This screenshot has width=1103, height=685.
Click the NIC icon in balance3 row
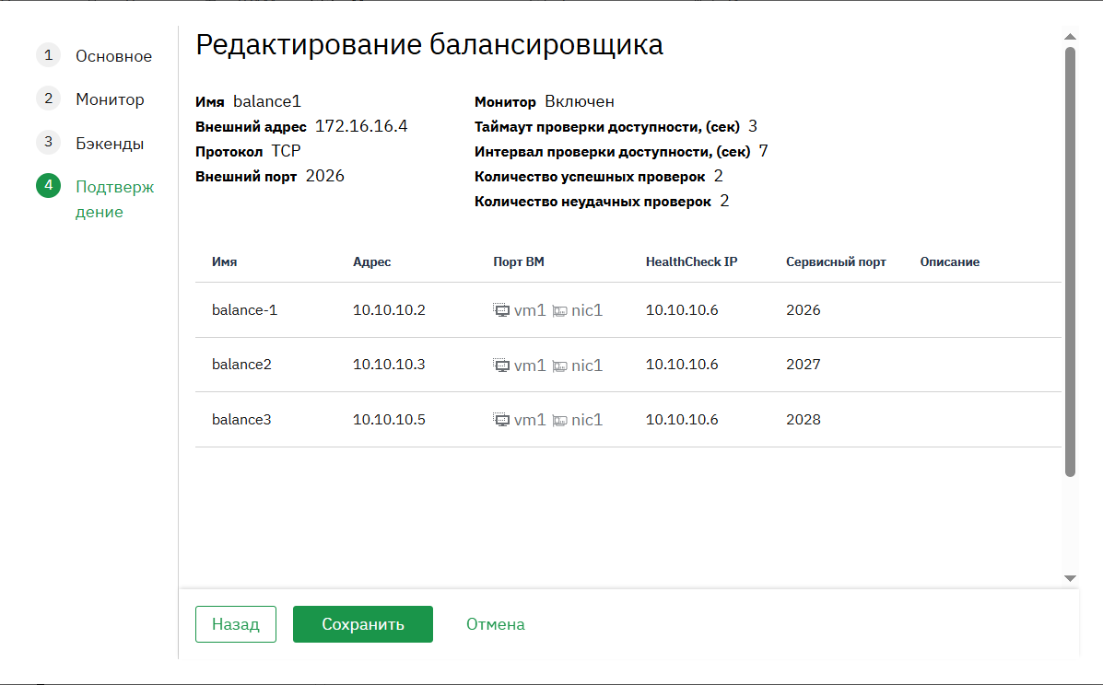click(560, 421)
